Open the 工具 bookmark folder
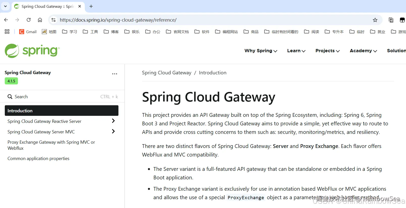This screenshot has width=406, height=208. tap(90, 32)
